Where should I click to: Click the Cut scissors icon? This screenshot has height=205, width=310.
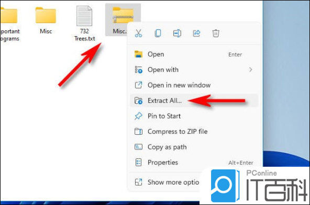click(x=138, y=33)
